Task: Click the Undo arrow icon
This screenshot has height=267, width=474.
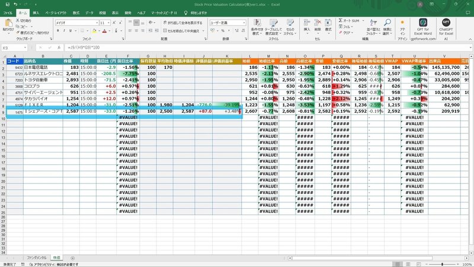Action: coord(15,4)
